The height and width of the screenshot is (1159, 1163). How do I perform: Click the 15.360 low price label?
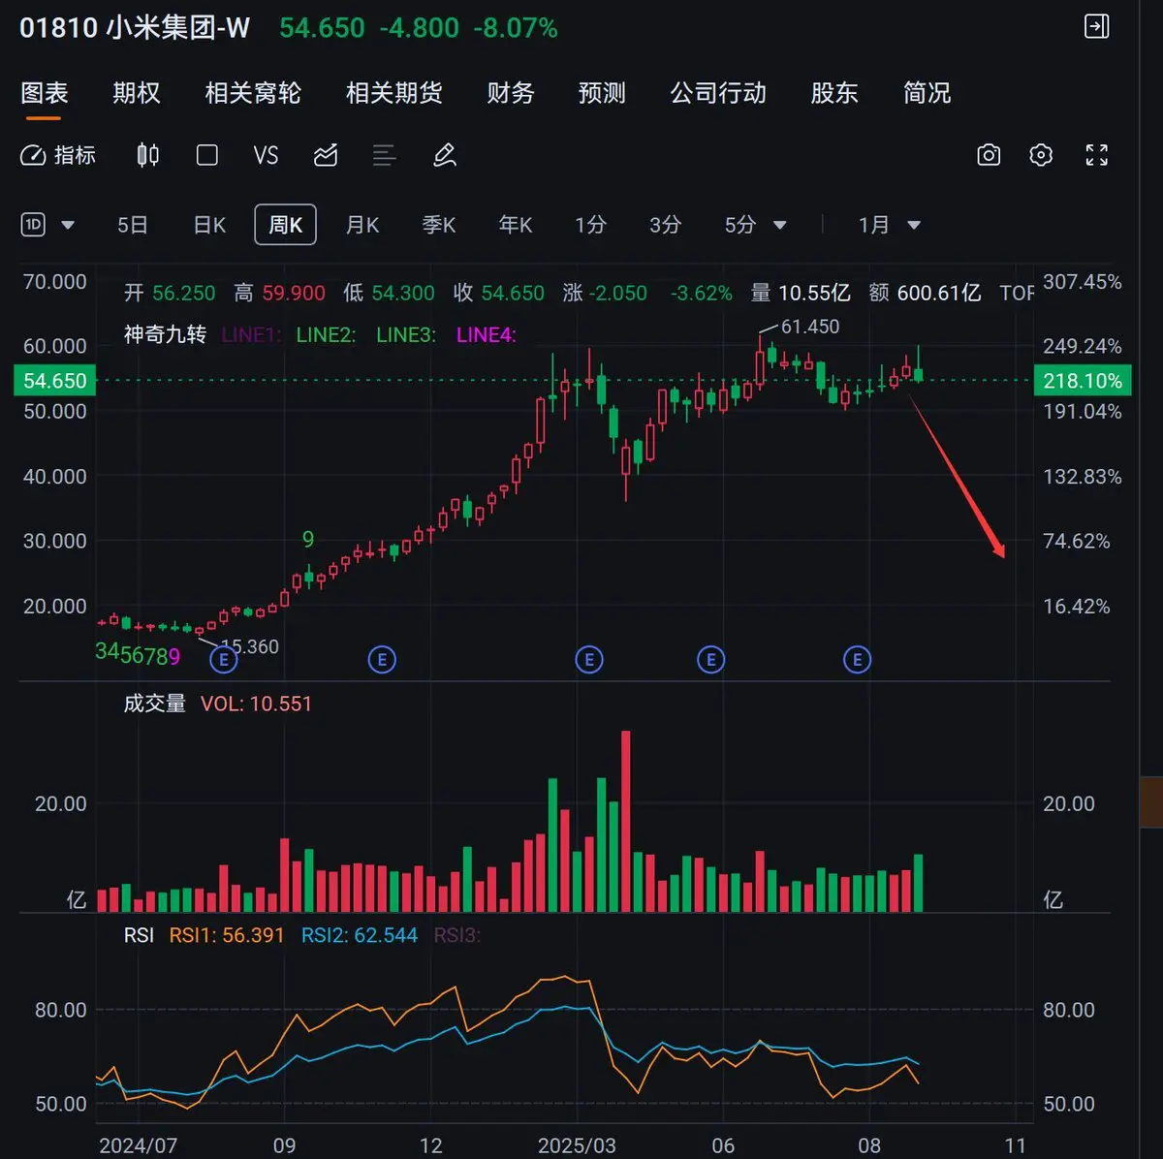(250, 646)
